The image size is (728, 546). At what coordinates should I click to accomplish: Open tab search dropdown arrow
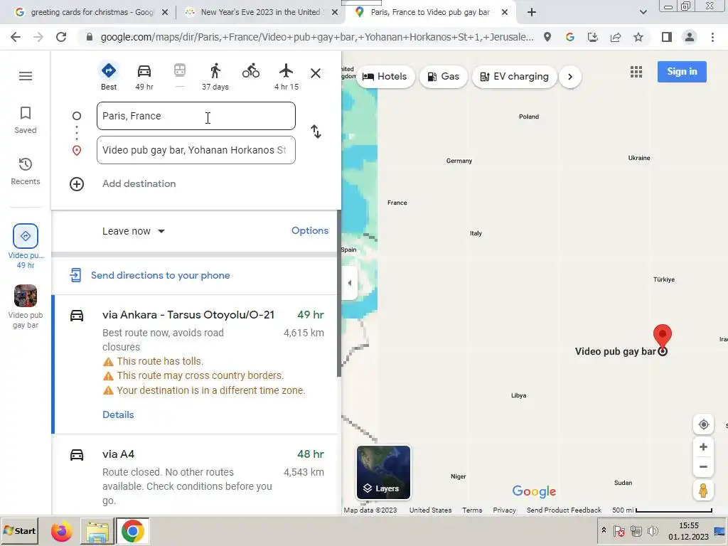pyautogui.click(x=643, y=12)
